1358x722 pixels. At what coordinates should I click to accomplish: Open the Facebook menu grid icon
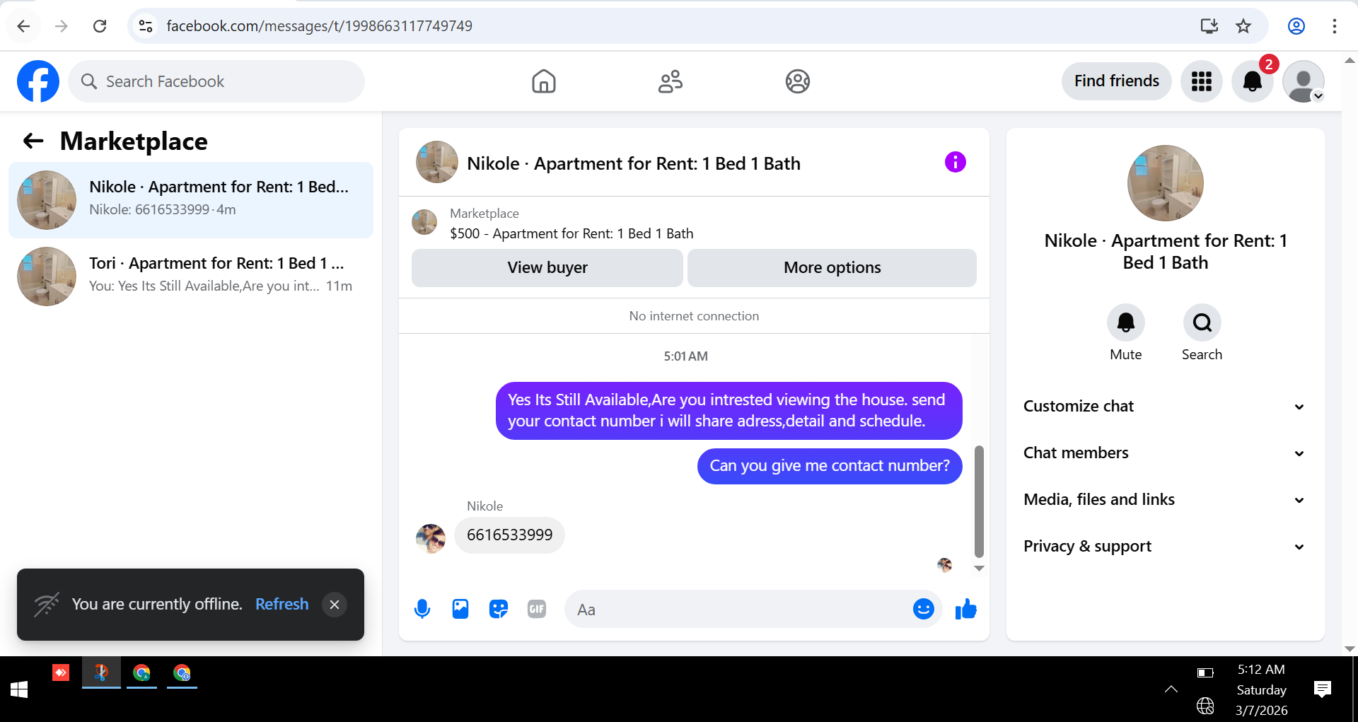click(1201, 81)
